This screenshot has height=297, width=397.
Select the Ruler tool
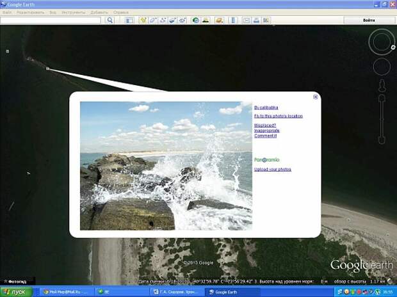(232, 20)
